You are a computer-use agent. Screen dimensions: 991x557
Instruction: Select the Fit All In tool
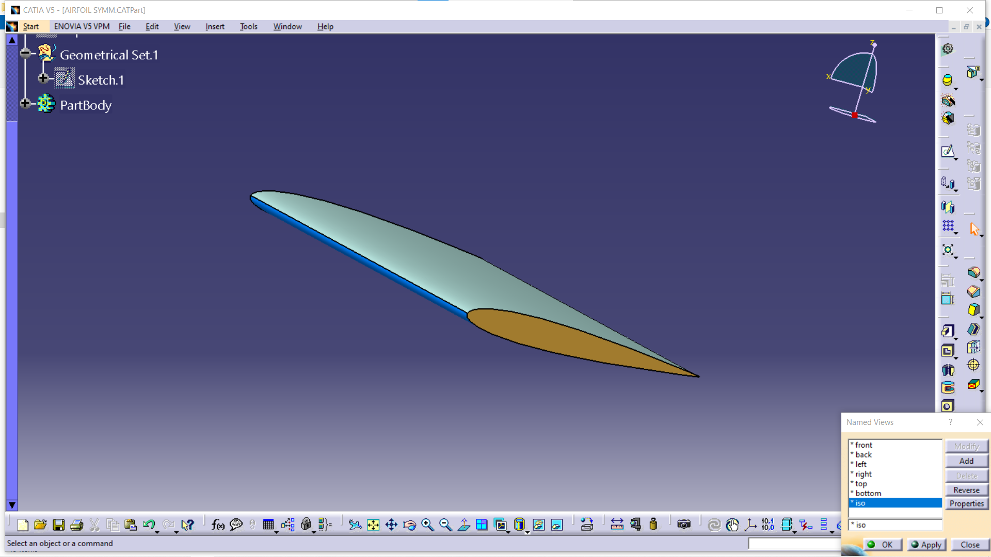coord(373,525)
